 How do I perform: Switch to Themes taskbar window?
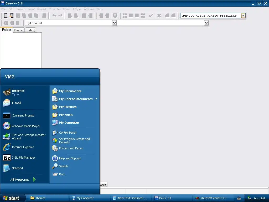click(x=48, y=198)
